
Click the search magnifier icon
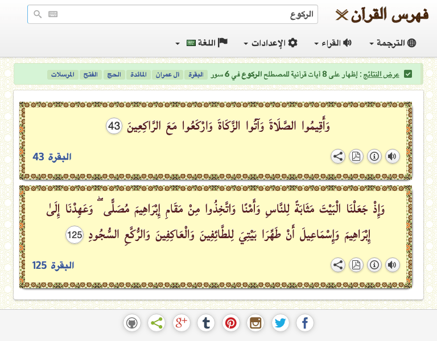coord(38,14)
